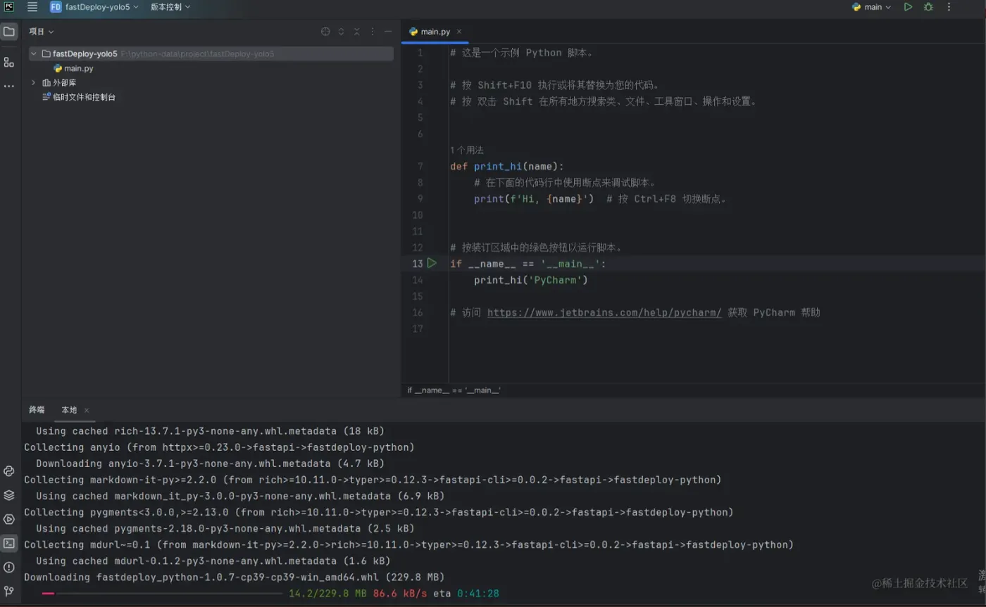
Task: Click the 1个用法 usages hint
Action: click(x=467, y=151)
